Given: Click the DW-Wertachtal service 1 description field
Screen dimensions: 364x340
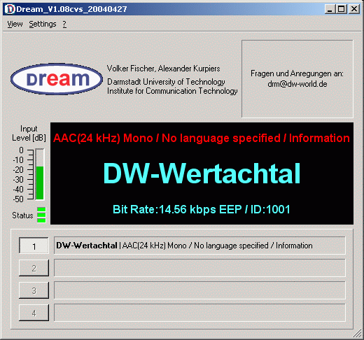Looking at the screenshot, I should pyautogui.click(x=199, y=246).
